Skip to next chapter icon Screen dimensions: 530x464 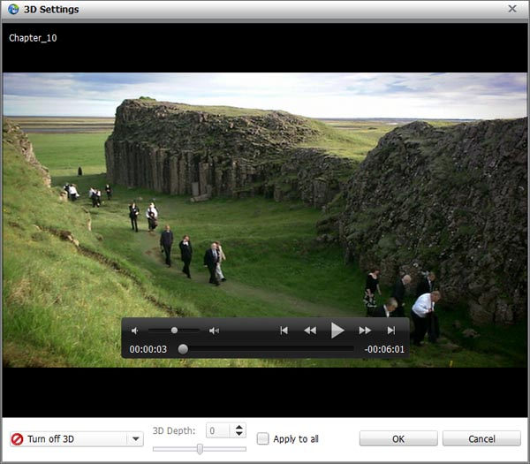pos(390,331)
